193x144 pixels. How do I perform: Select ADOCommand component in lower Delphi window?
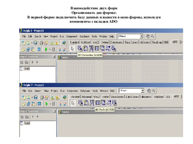click(x=86, y=103)
